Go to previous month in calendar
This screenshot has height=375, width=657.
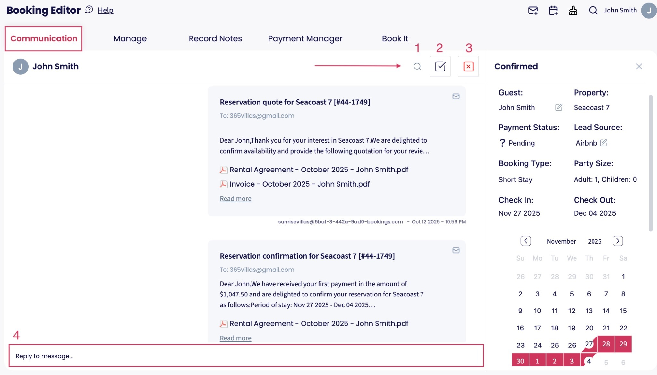525,241
